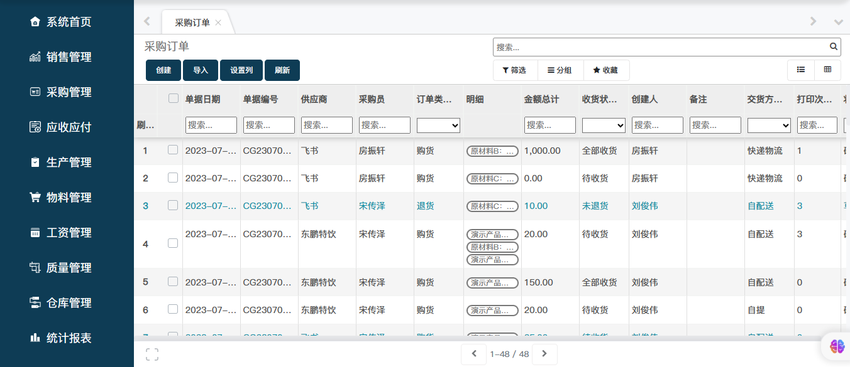
Task: Click the fullscreen icon at bottom left
Action: (152, 354)
